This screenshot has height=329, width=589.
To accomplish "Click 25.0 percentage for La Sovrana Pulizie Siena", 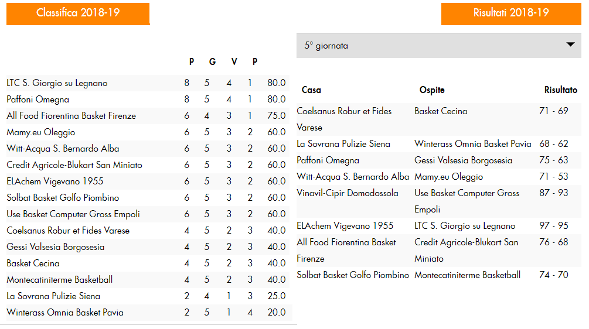I will tap(277, 296).
